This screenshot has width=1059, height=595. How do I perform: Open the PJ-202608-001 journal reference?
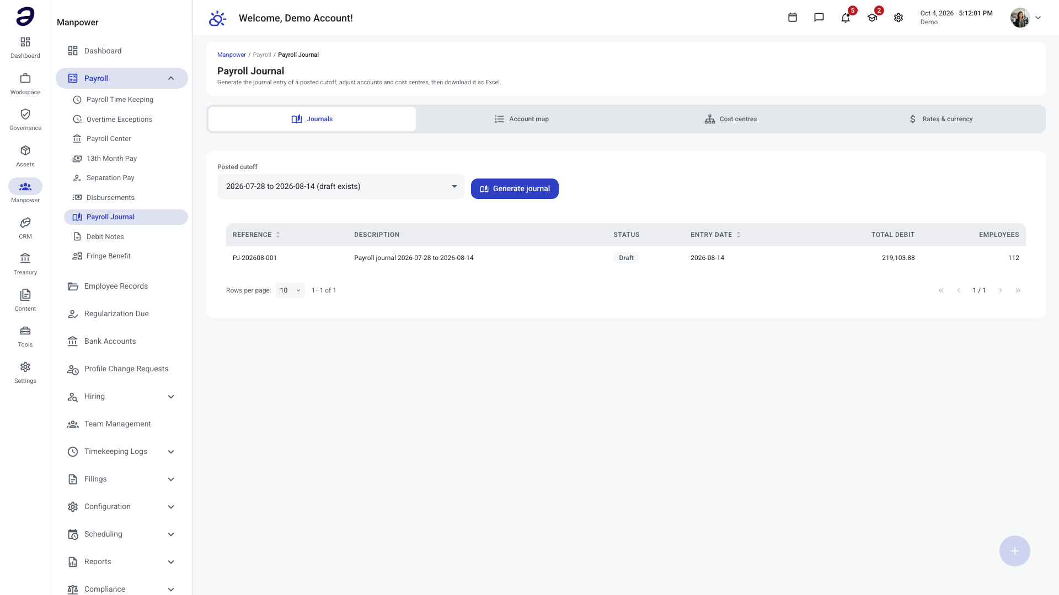[x=255, y=258]
